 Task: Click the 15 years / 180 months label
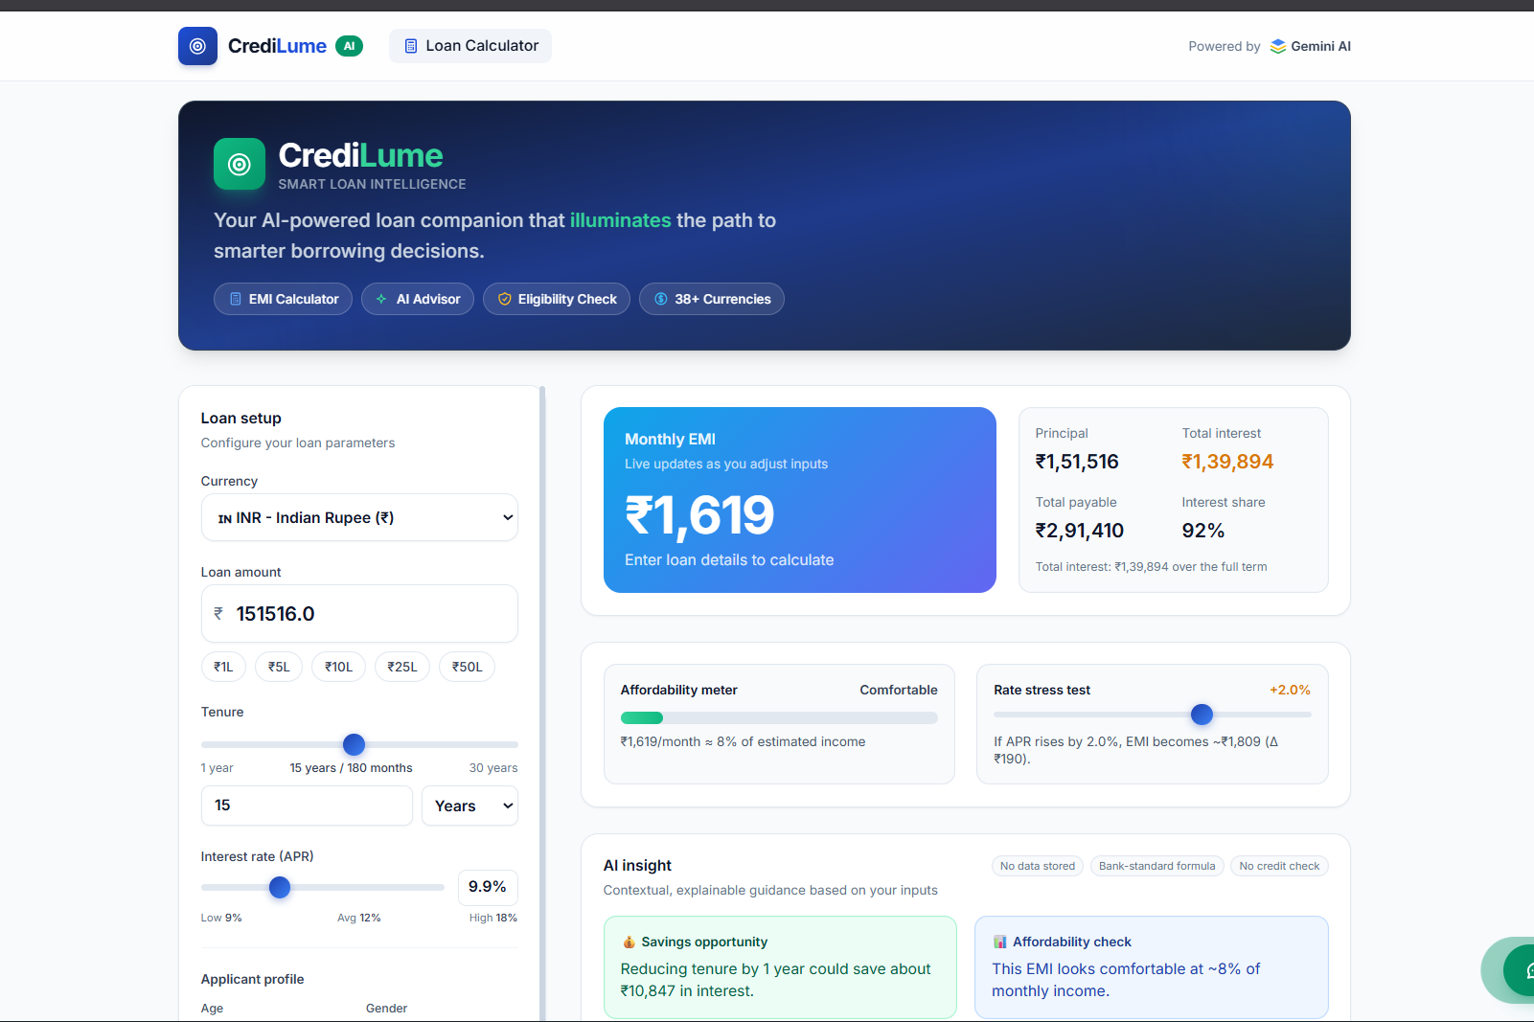click(351, 768)
